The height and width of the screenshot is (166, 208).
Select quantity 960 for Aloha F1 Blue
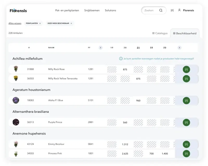click(138, 101)
